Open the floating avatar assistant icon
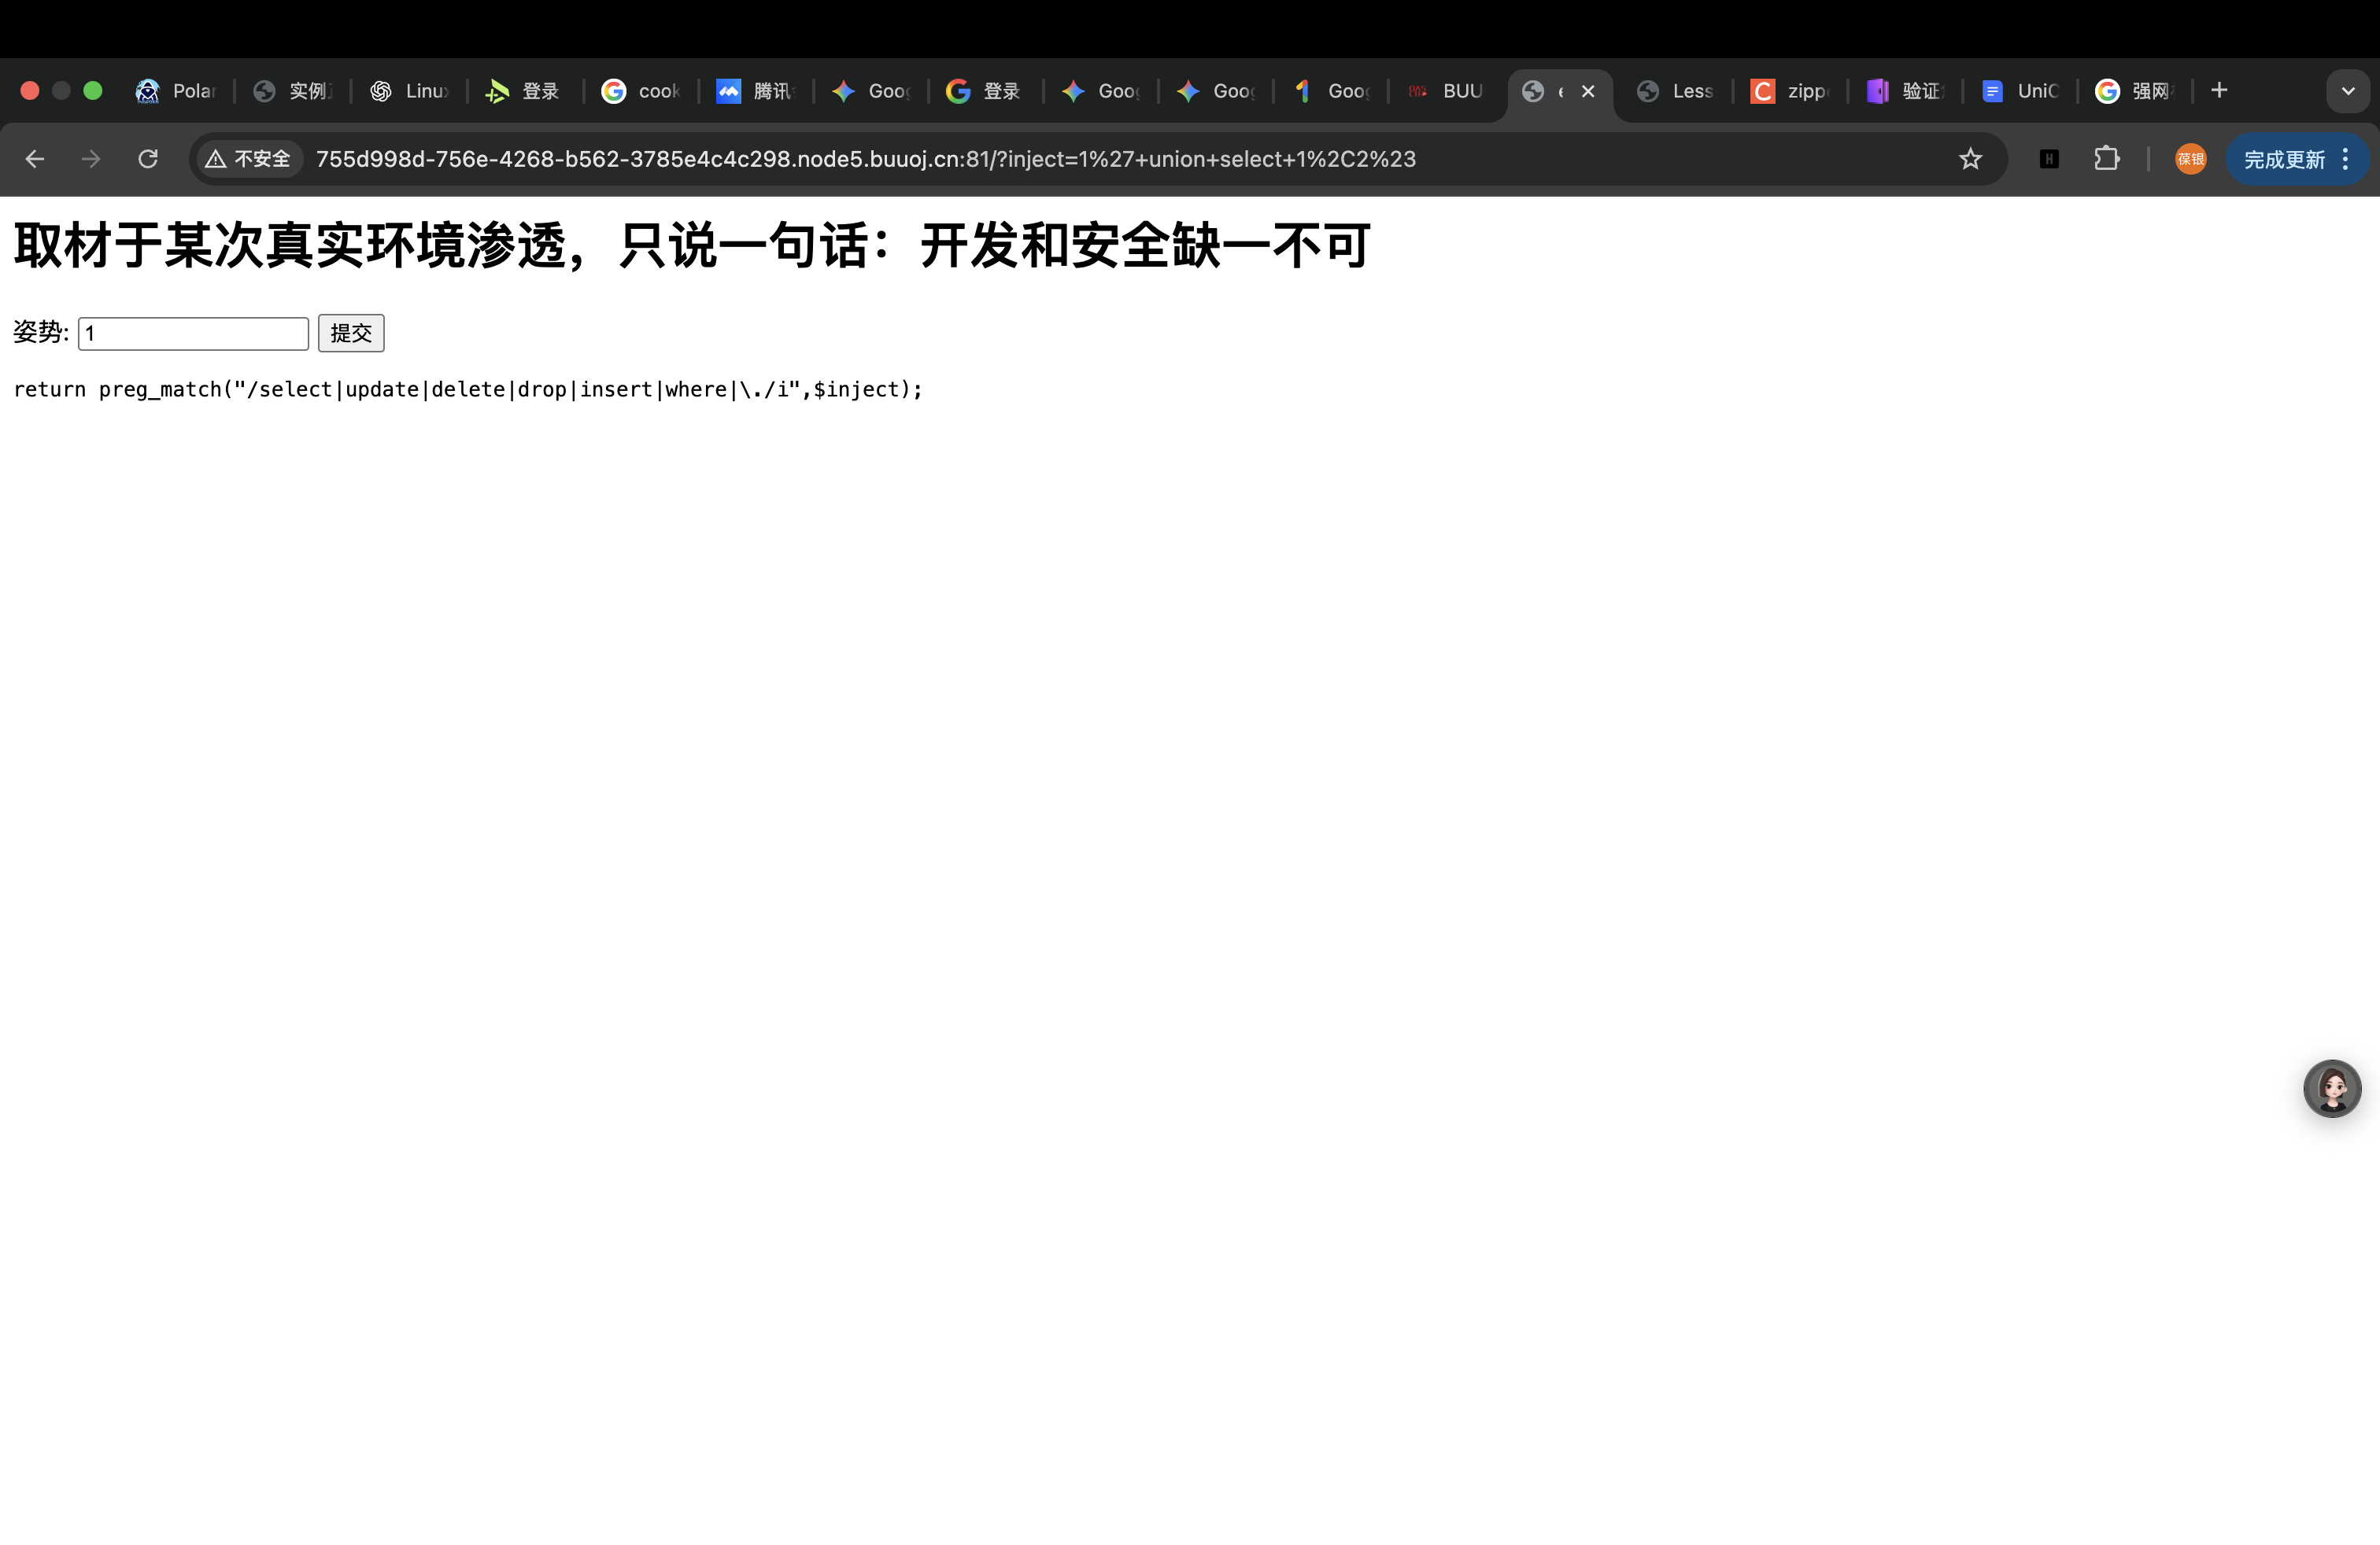 coord(2332,1088)
